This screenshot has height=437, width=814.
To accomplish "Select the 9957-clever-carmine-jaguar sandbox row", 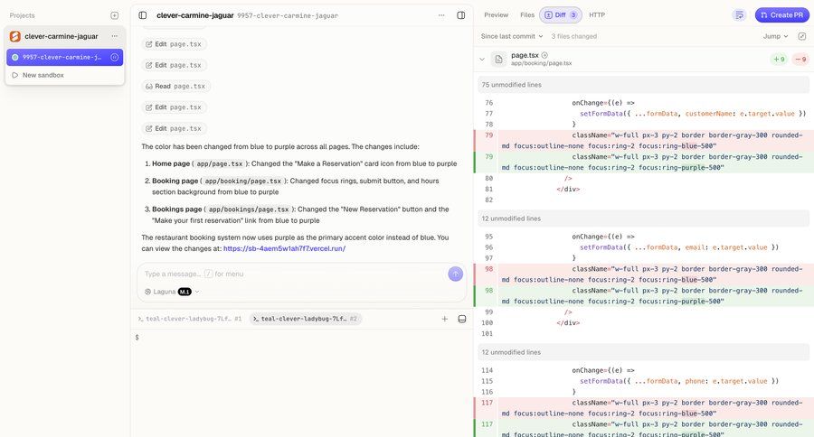I will tap(65, 57).
